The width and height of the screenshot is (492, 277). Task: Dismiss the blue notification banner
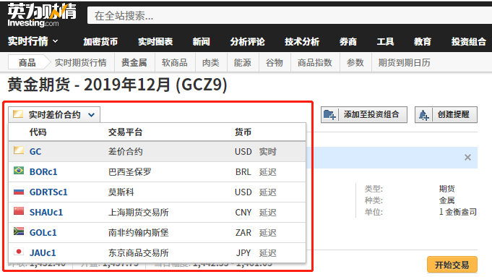coord(467,158)
